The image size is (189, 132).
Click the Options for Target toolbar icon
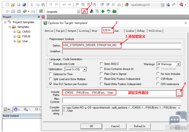[x=84, y=11]
